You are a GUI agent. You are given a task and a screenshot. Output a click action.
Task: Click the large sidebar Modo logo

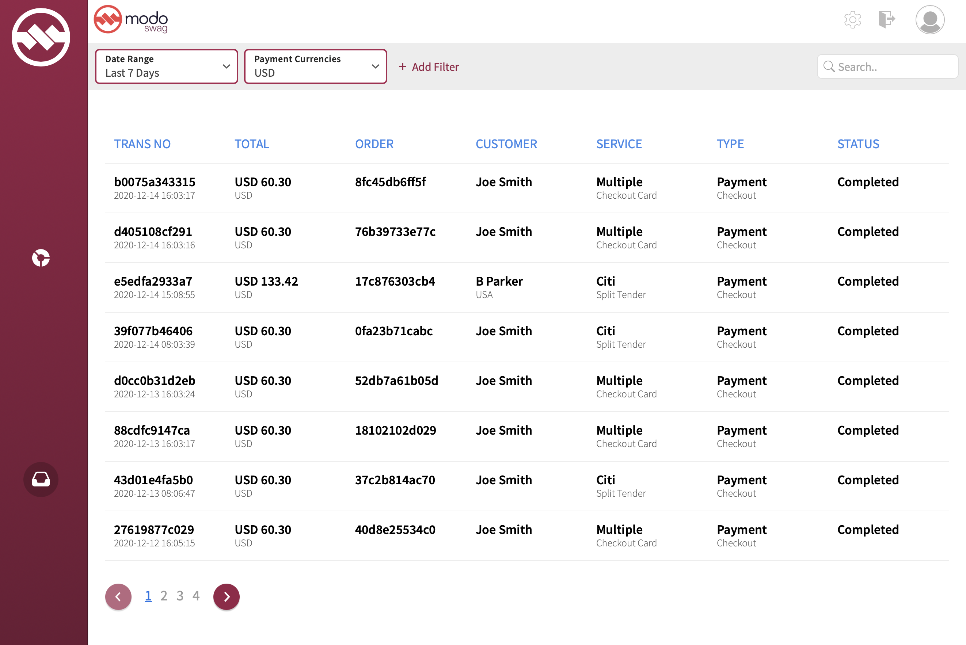click(41, 37)
